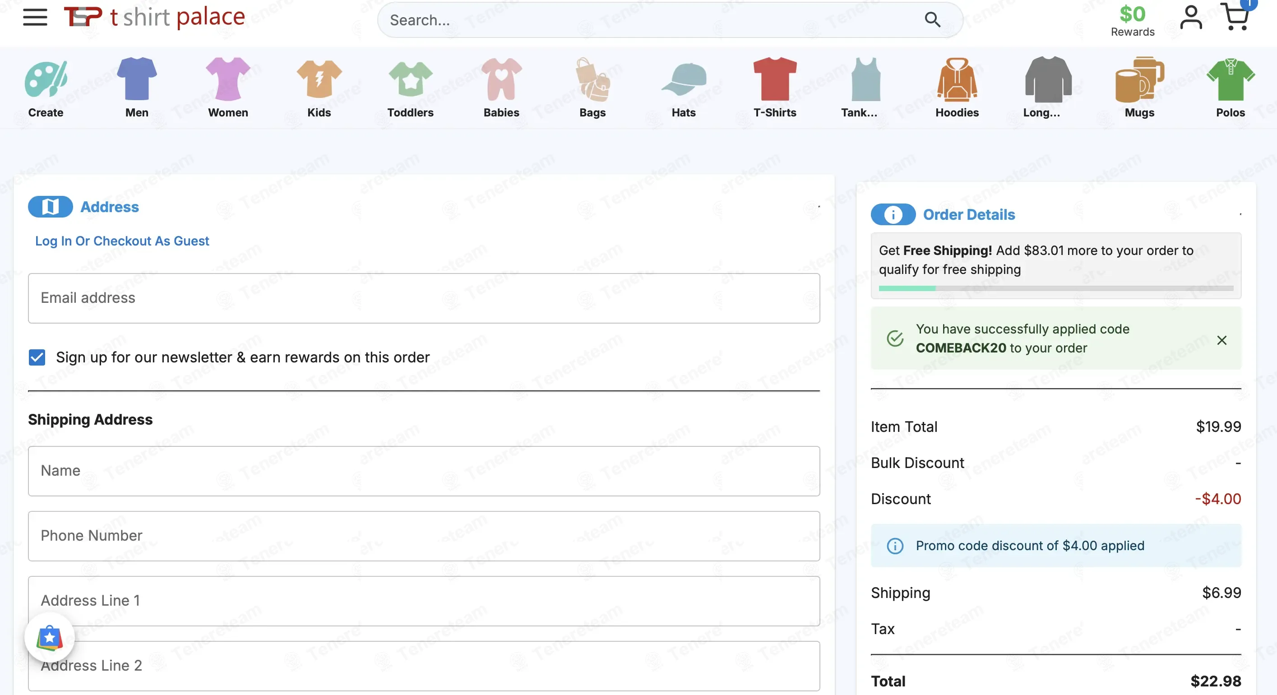Viewport: 1277px width, 695px height.
Task: Click Log In Or Checkout As Guest
Action: tap(122, 241)
